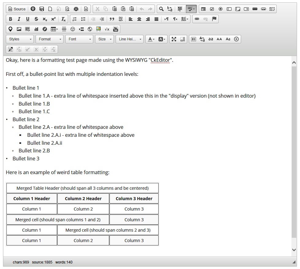Toggle the bulleted list
This screenshot has width=300, height=269.
click(83, 19)
